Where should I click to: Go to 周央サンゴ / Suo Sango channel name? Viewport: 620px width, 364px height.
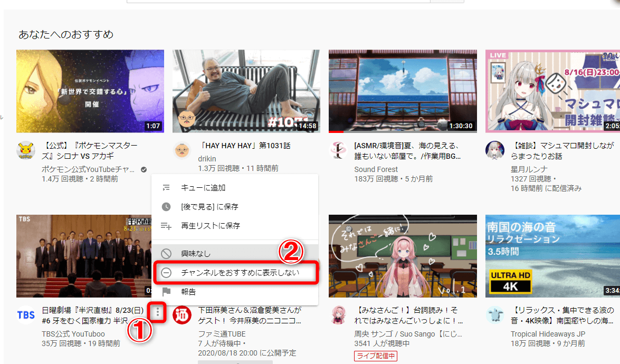(408, 334)
